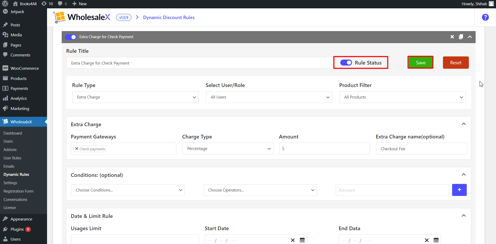Click the WholesaleX sidebar cart icon

pos(5,121)
